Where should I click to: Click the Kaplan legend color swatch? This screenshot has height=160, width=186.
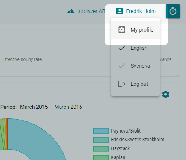tap(101, 157)
